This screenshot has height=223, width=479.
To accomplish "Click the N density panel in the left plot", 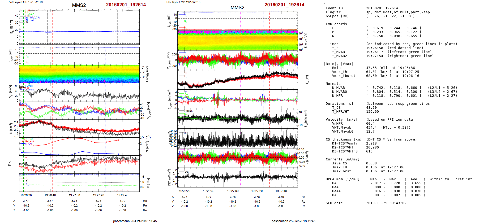I will 79,128.
